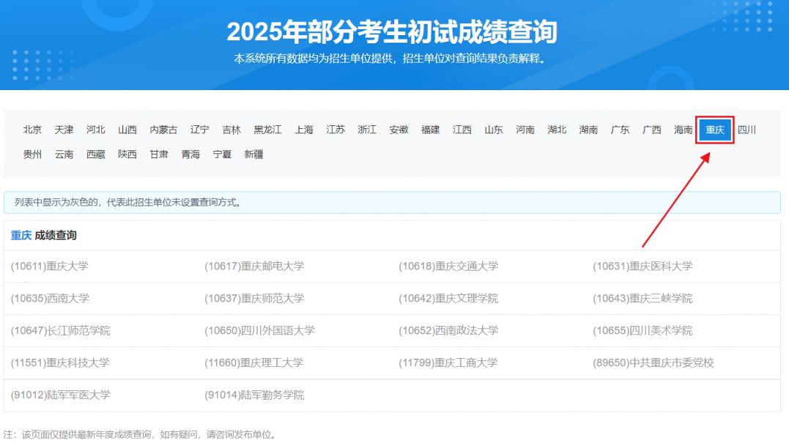The image size is (789, 443).
Task: Open (10650)四川外国语大学 score query
Action: [x=259, y=330]
